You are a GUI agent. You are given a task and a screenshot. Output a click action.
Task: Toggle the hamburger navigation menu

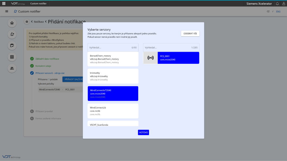tap(7, 11)
